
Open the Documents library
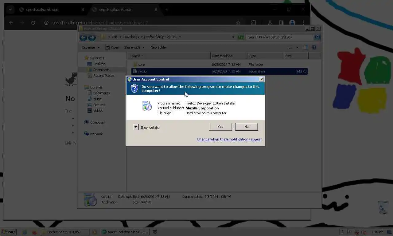99,93
